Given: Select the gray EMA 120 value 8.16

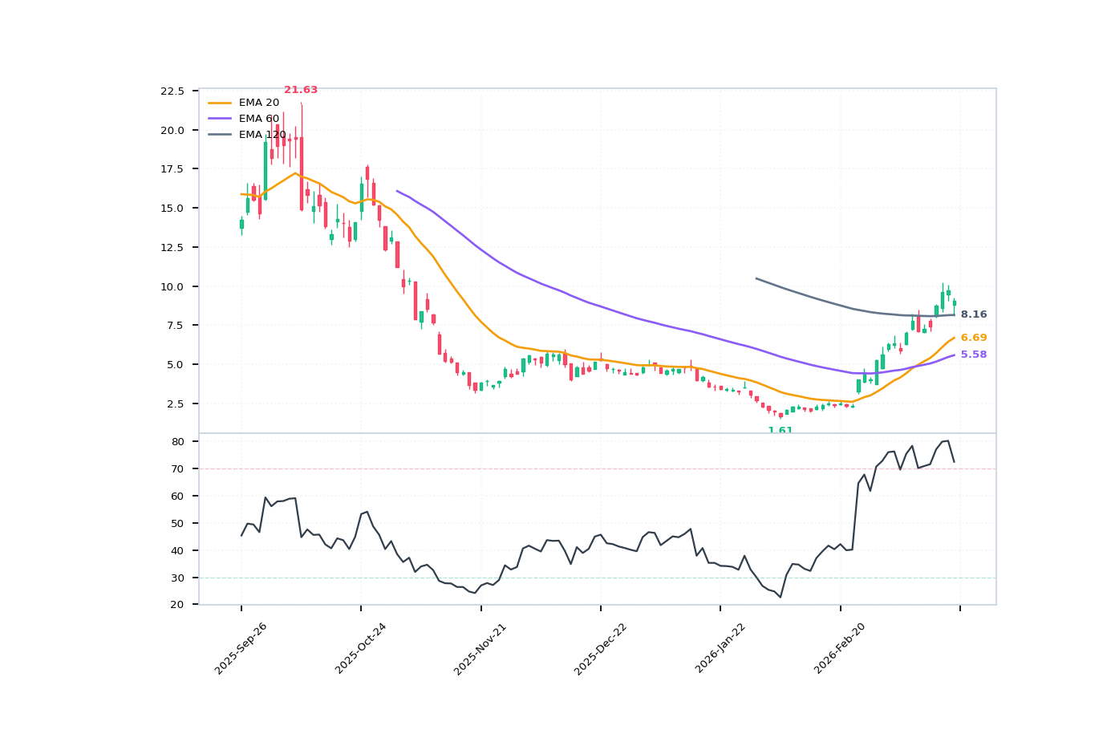Looking at the screenshot, I should 973,314.
